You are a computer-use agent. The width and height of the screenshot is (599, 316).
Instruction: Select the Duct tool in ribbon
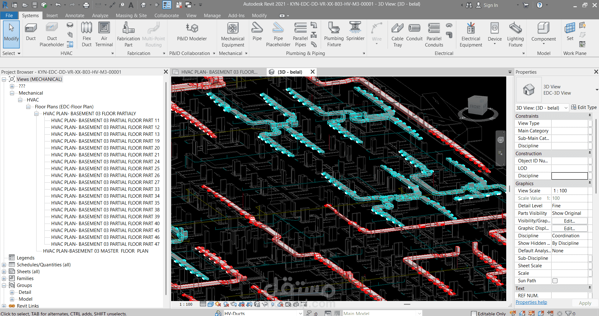31,32
